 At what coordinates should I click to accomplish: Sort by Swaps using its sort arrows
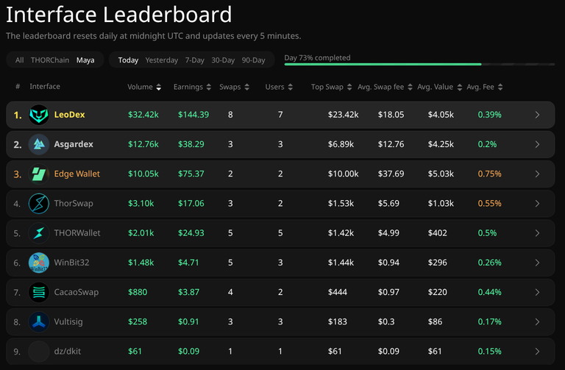click(x=247, y=88)
